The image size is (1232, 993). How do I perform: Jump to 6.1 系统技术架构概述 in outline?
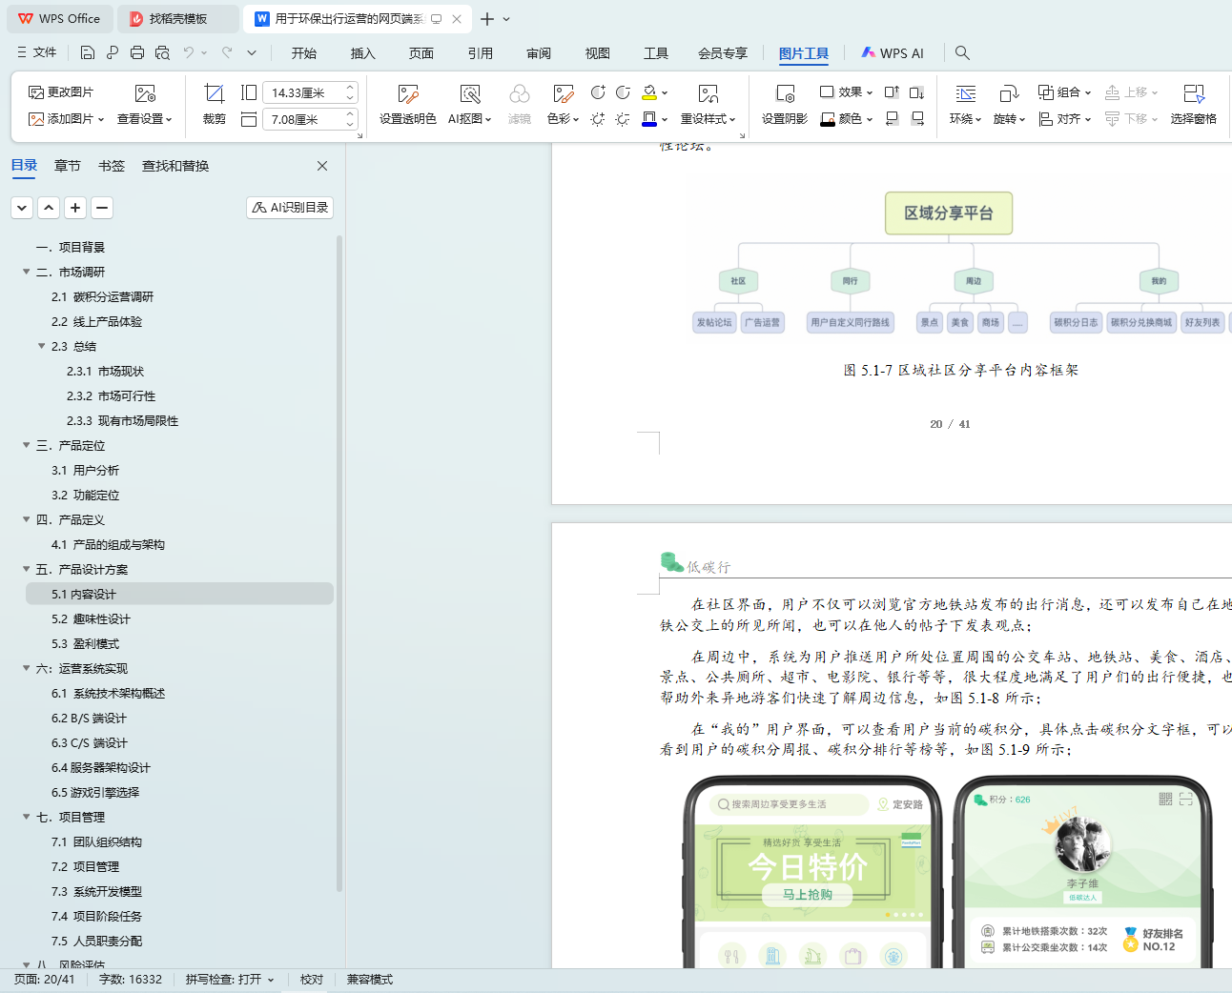point(108,693)
